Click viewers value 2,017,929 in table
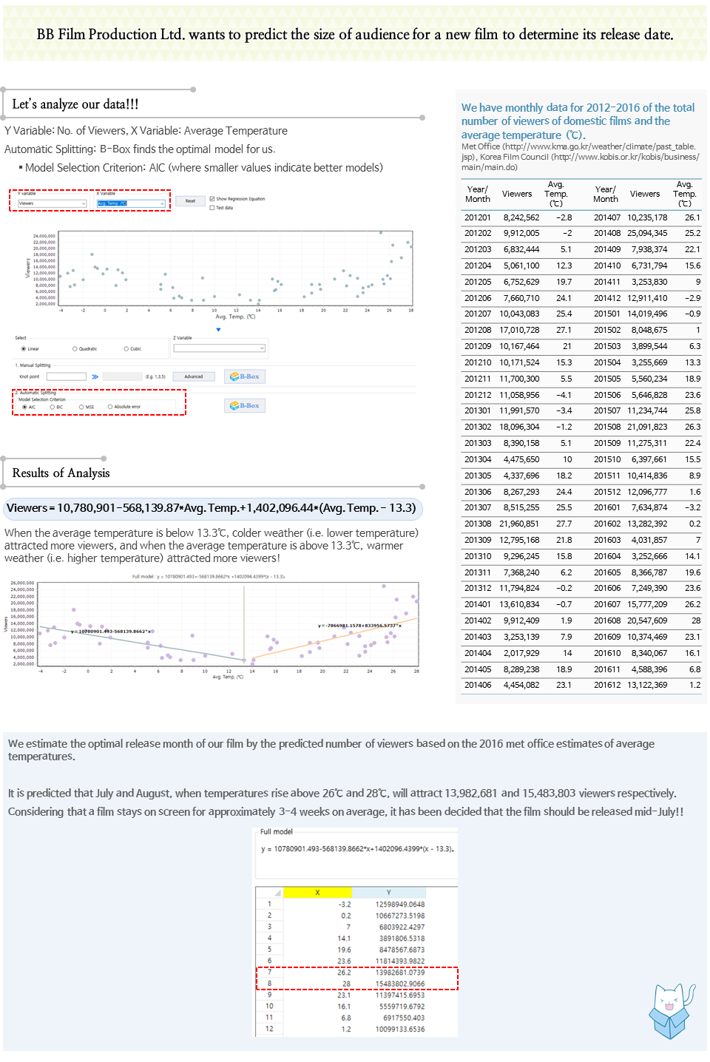Screen dimensions: 710x1062 (x=521, y=653)
